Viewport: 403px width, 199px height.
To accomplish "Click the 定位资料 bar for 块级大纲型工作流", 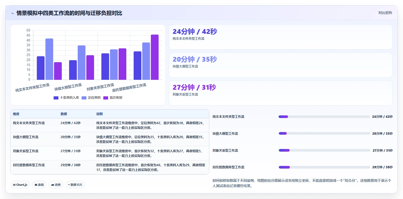I will point(82,62).
